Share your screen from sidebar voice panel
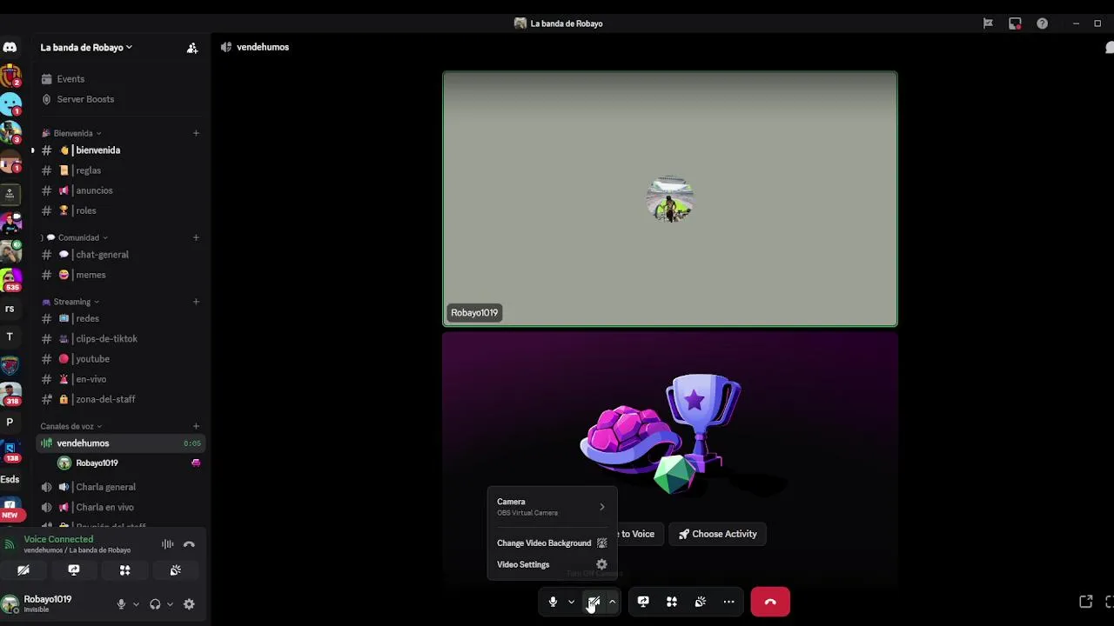Viewport: 1114px width, 626px height. pyautogui.click(x=74, y=570)
